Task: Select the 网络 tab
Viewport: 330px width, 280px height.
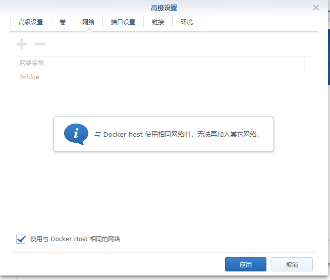Action: click(x=88, y=22)
